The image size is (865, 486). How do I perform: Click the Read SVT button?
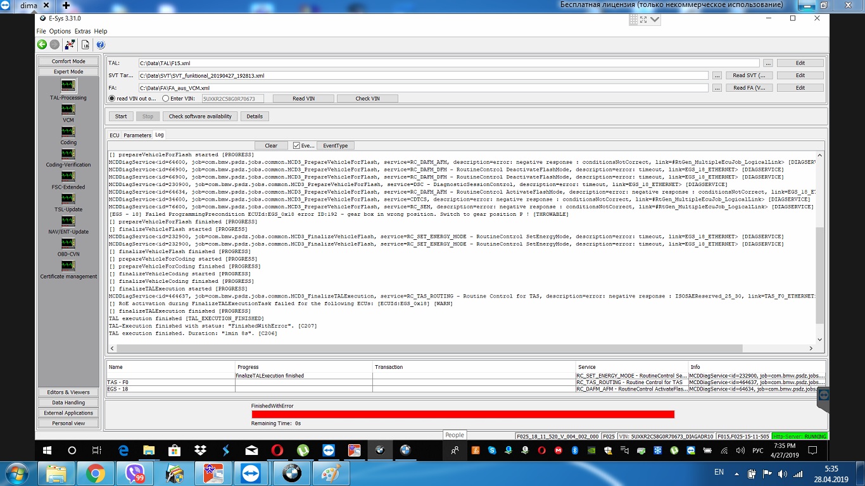748,75
